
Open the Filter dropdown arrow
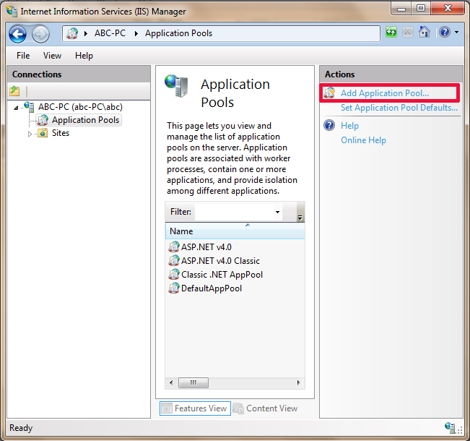click(x=277, y=212)
